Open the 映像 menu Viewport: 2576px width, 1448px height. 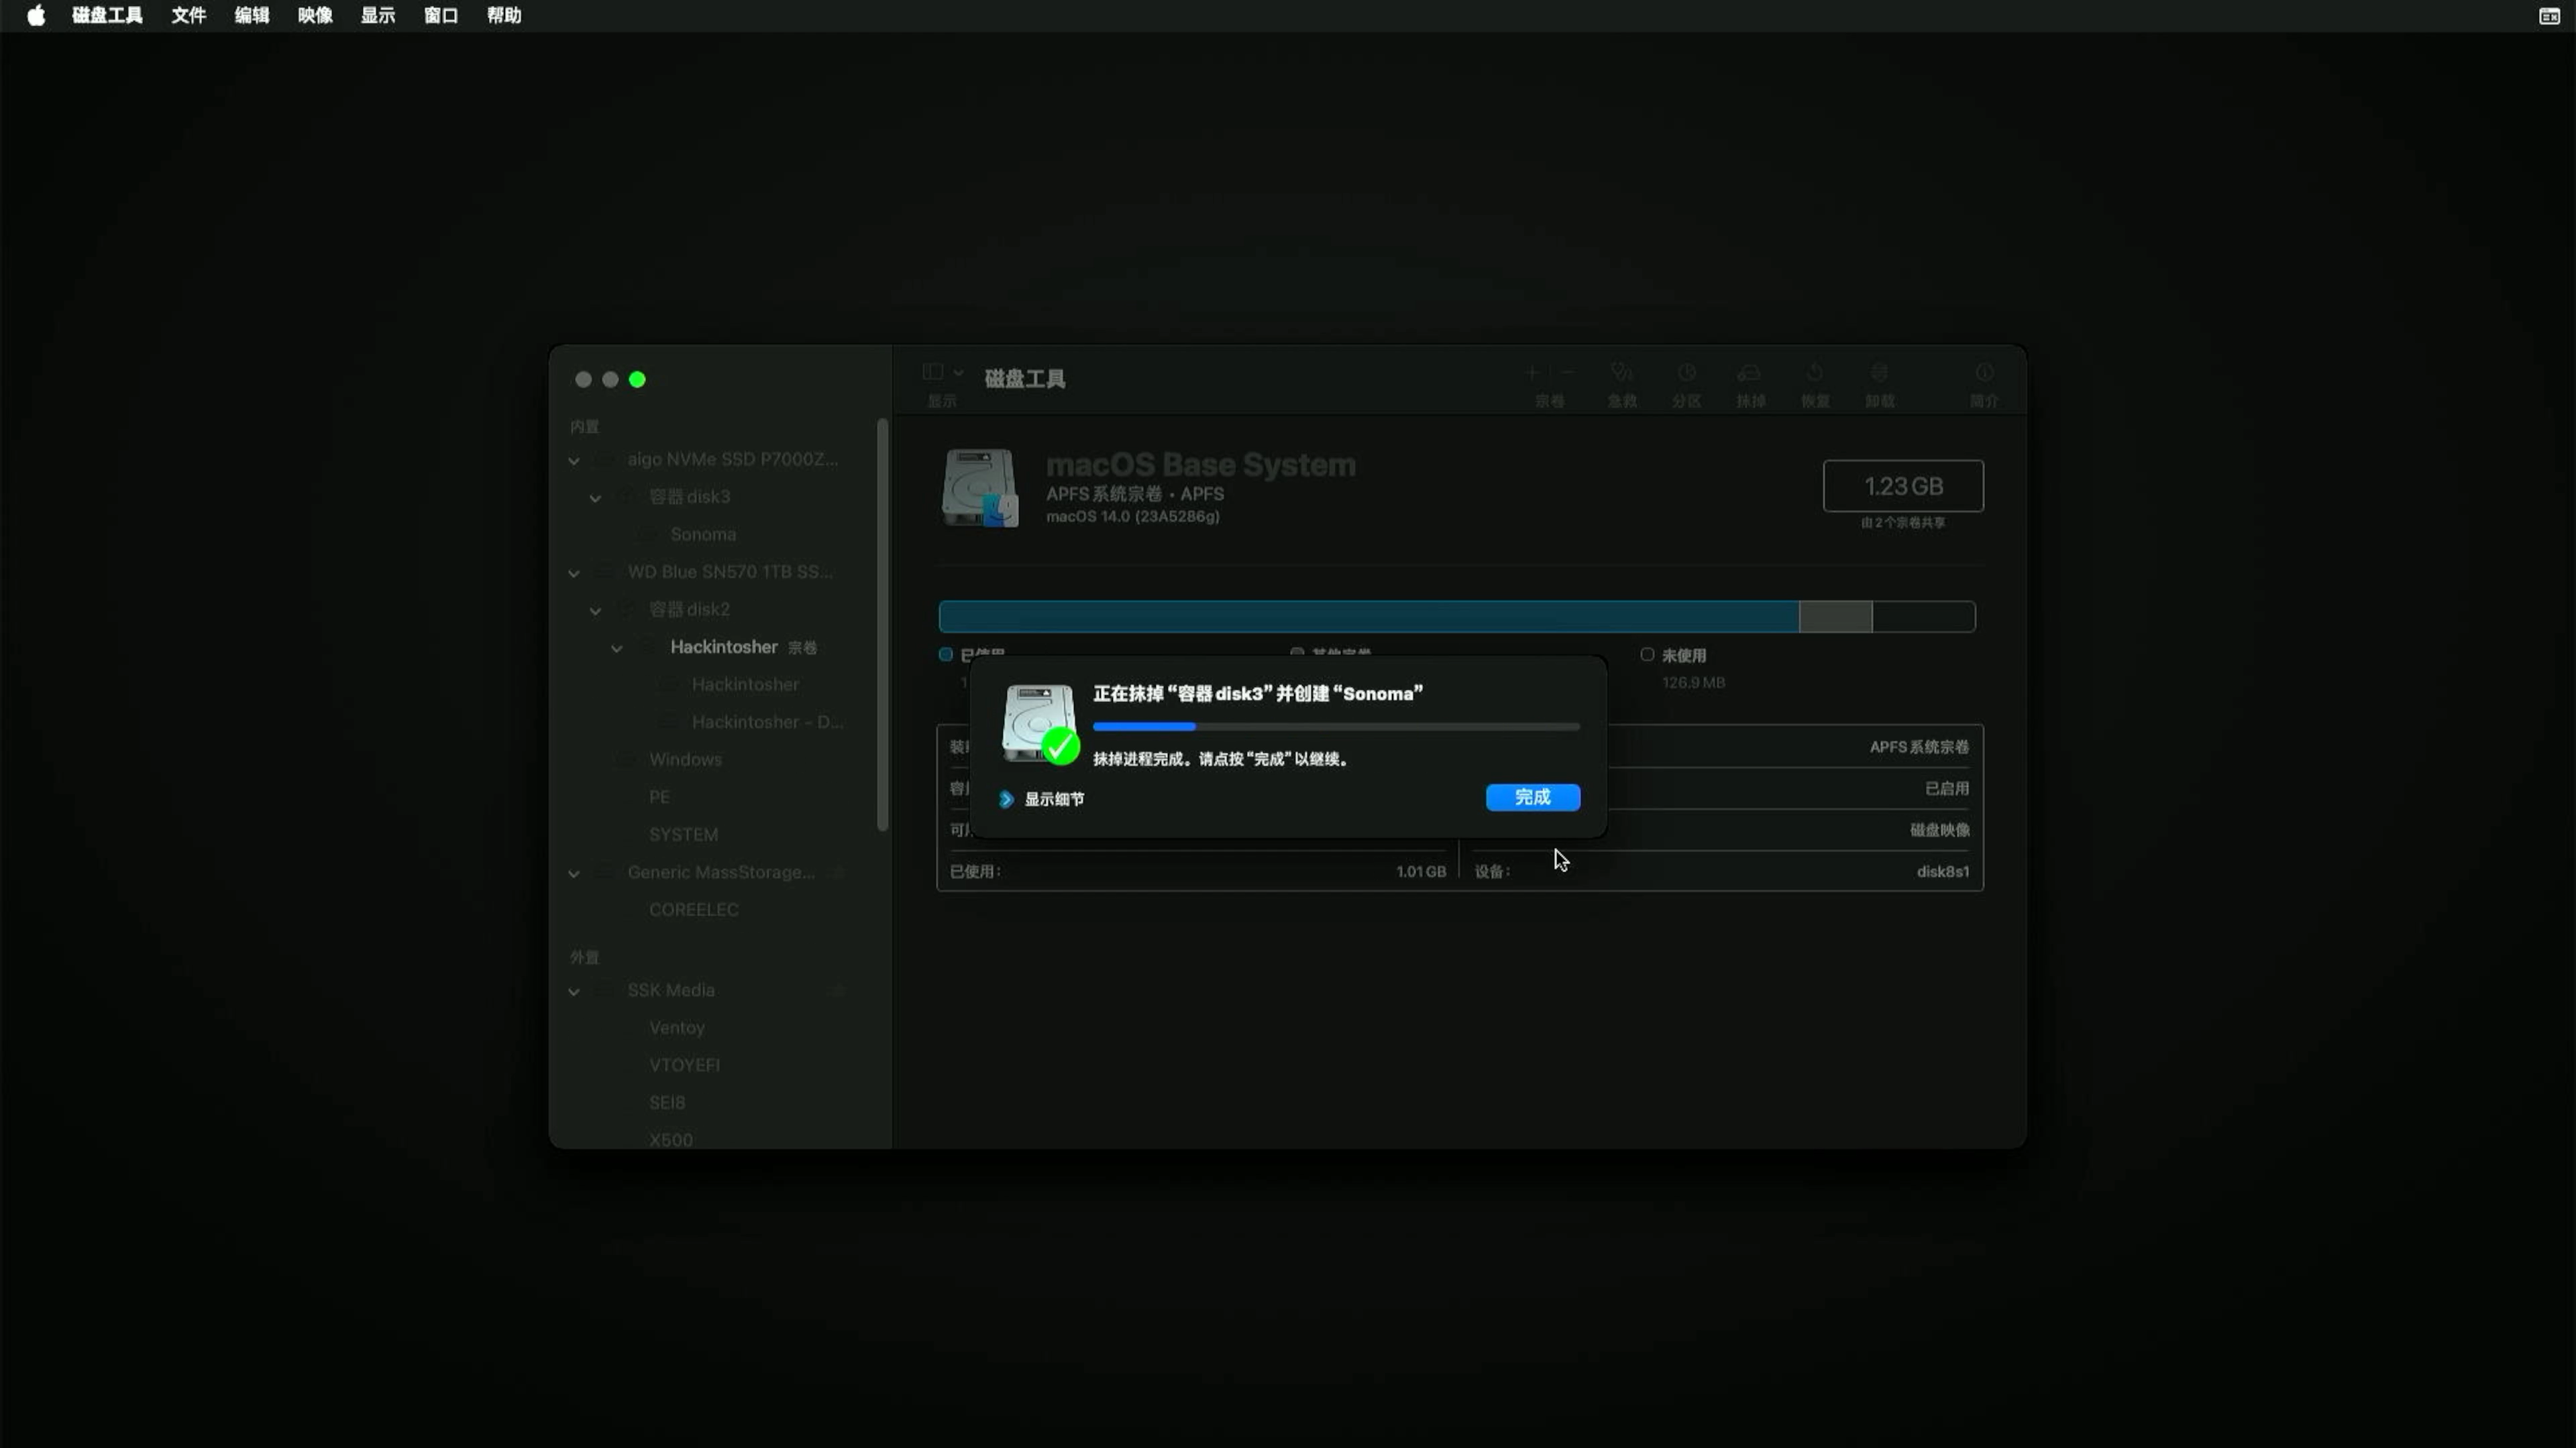coord(315,15)
